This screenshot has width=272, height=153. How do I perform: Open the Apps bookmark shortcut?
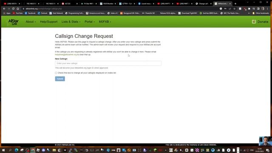[x=7, y=13]
